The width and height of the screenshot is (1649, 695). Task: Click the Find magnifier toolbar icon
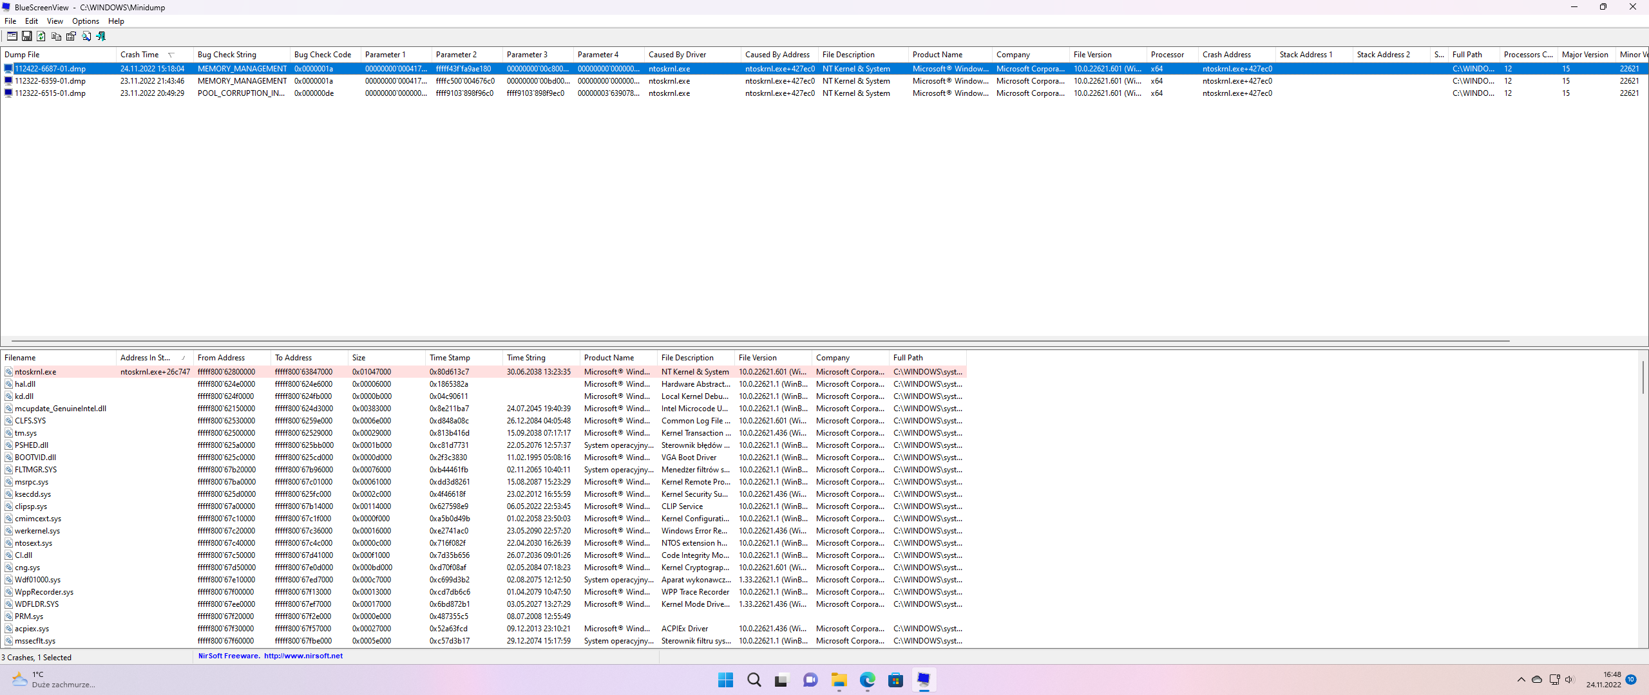tap(86, 36)
